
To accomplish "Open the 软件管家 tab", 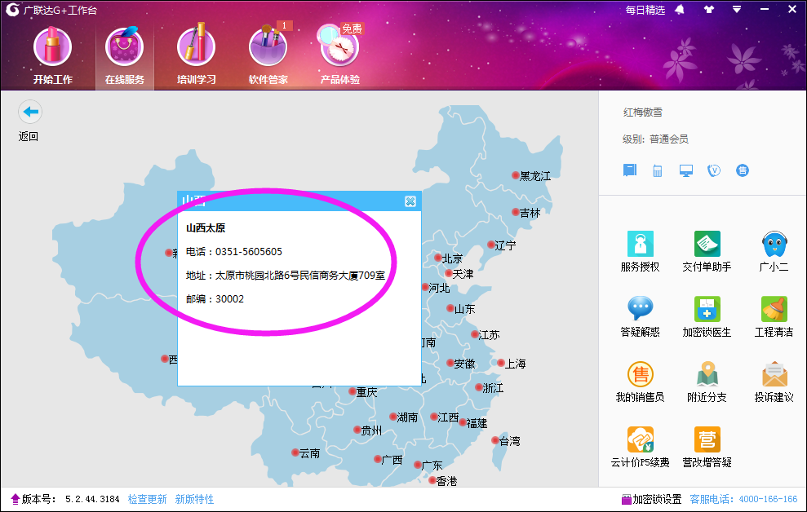I will [x=268, y=55].
